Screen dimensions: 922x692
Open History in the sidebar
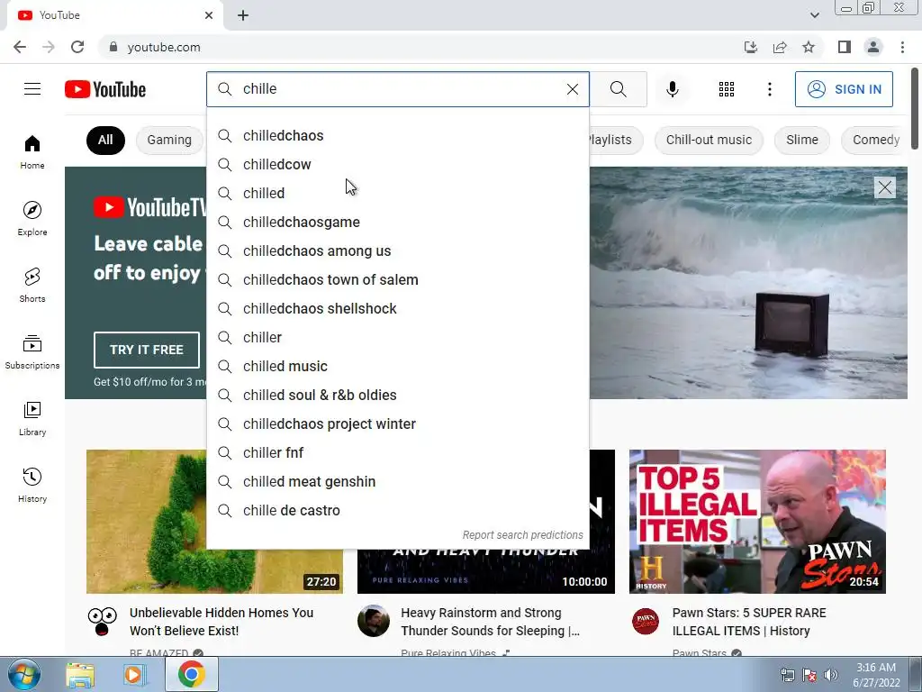tap(32, 485)
